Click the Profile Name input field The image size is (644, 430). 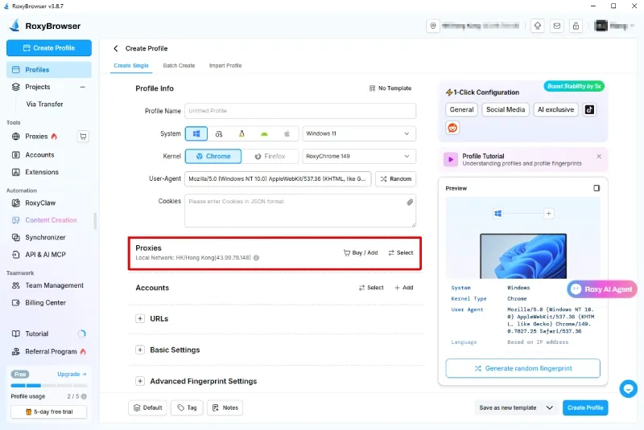click(x=299, y=111)
